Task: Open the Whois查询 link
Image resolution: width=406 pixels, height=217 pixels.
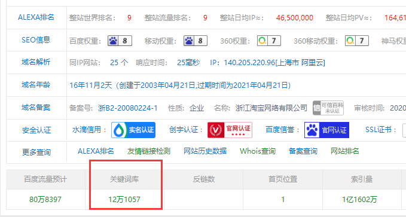Action: [x=258, y=151]
